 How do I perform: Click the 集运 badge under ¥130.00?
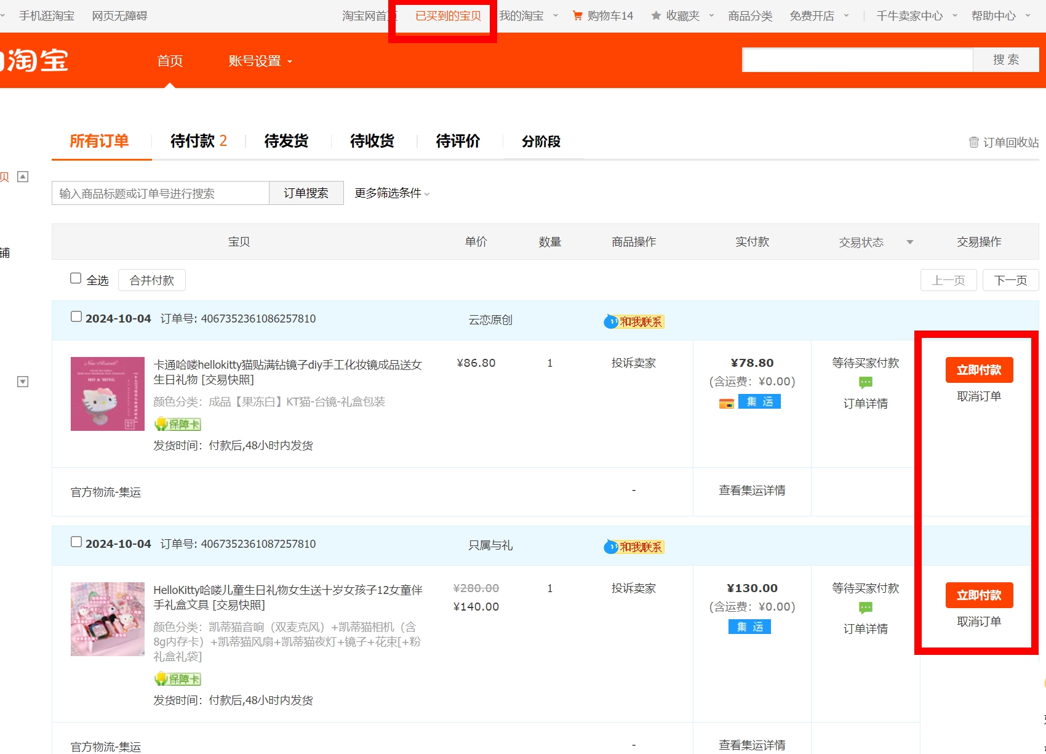pyautogui.click(x=749, y=627)
